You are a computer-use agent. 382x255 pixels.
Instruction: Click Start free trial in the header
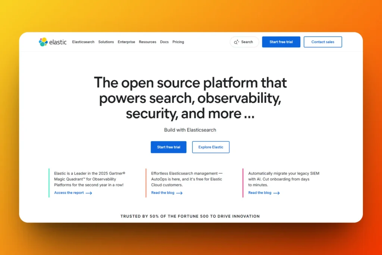pyautogui.click(x=281, y=42)
